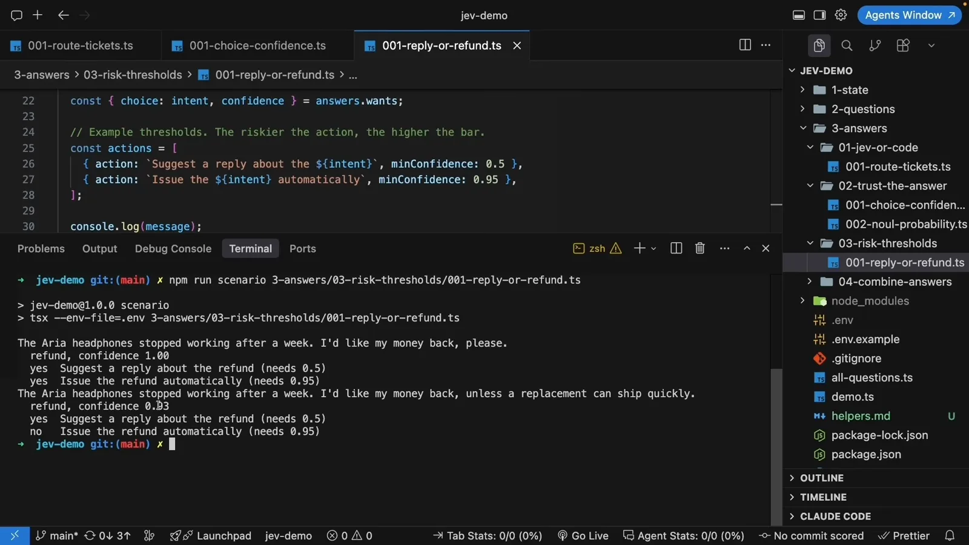Switch to Debug Console tab
The image size is (969, 545).
point(173,249)
